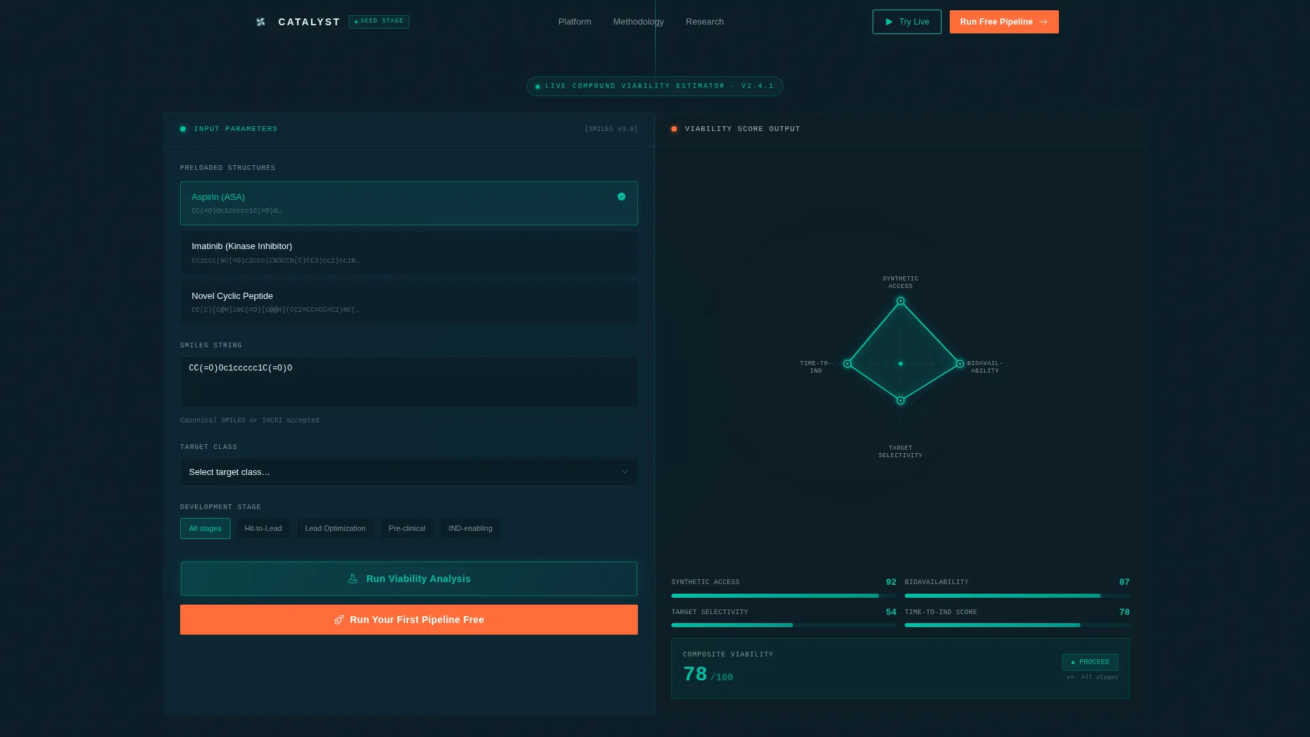Viewport: 1310px width, 737px height.
Task: Click the 78/100 composite viability score
Action: pyautogui.click(x=708, y=675)
